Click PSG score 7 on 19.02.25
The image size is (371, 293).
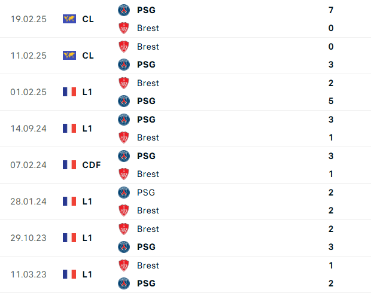(x=331, y=10)
